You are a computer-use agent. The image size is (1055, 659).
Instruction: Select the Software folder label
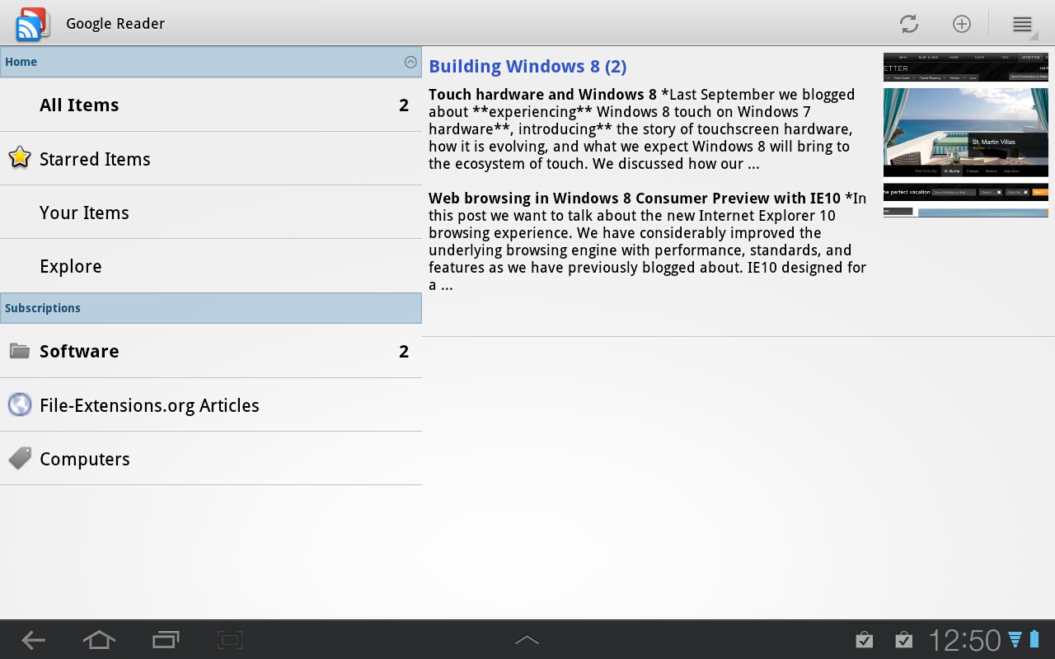(x=79, y=351)
